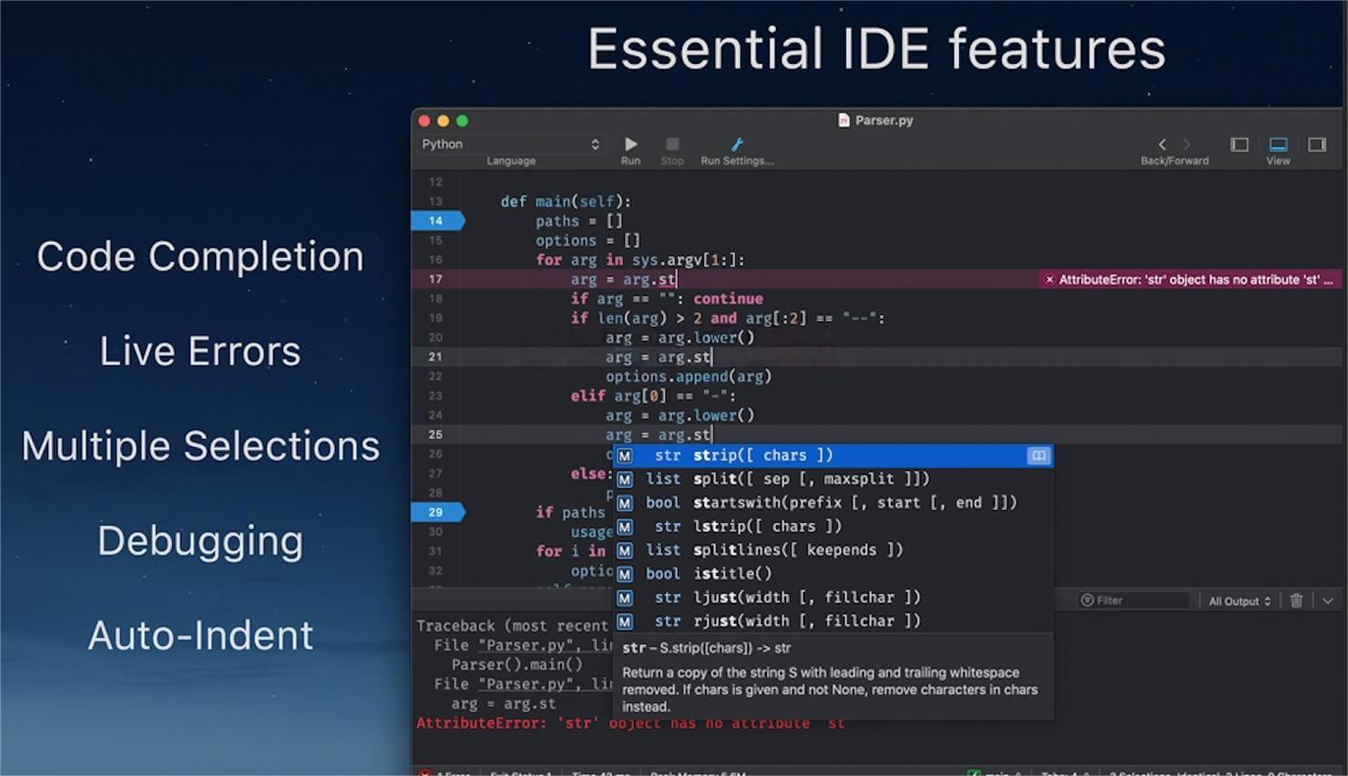Collapse the console with the chevron down

[x=1328, y=600]
